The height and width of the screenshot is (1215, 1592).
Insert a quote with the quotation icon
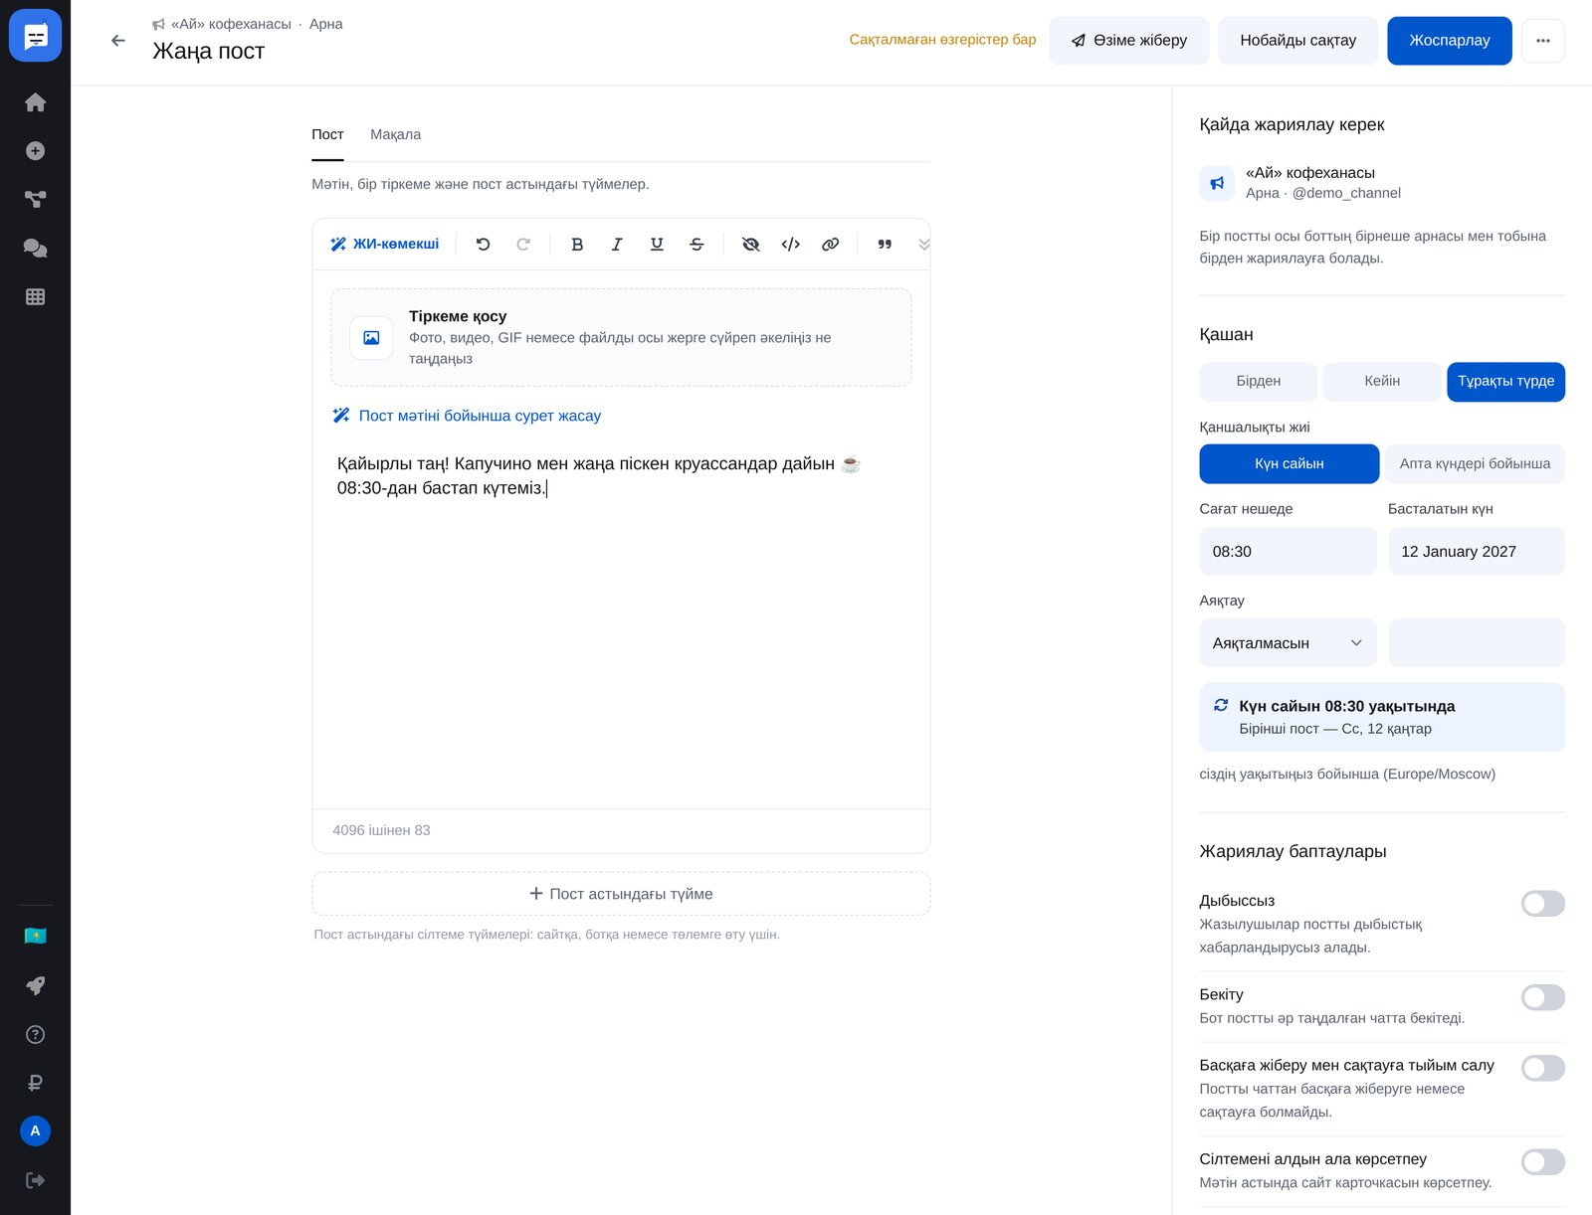click(885, 245)
